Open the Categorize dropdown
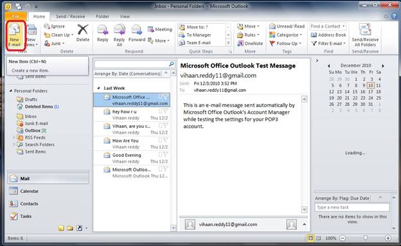This screenshot has height=246, width=401. (x=286, y=35)
